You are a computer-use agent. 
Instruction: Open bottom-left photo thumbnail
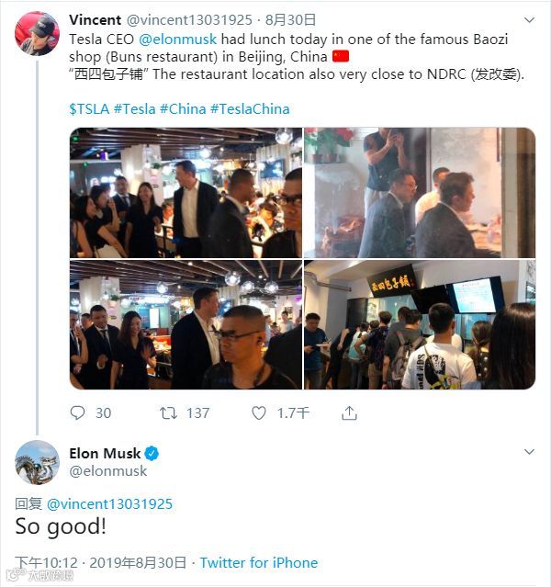186,324
